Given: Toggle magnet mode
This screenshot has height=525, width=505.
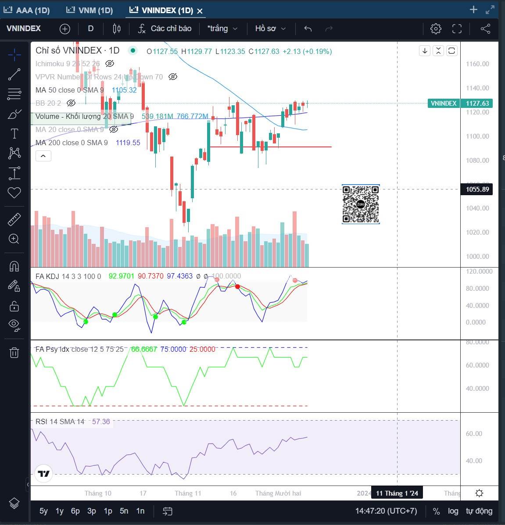Looking at the screenshot, I should click(14, 267).
